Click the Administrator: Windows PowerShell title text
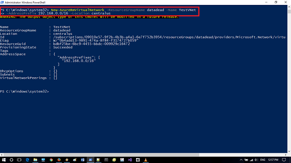 click(x=25, y=2)
